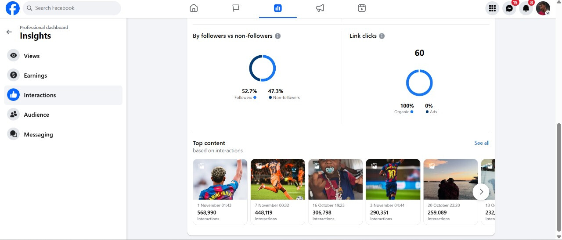Click the See all link
This screenshot has width=562, height=240.
pyautogui.click(x=482, y=143)
